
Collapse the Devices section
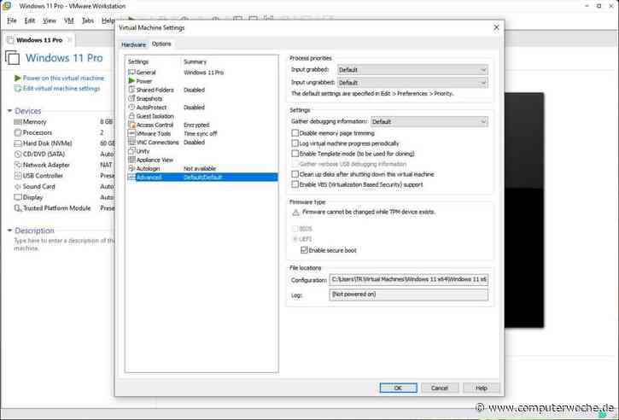click(9, 111)
